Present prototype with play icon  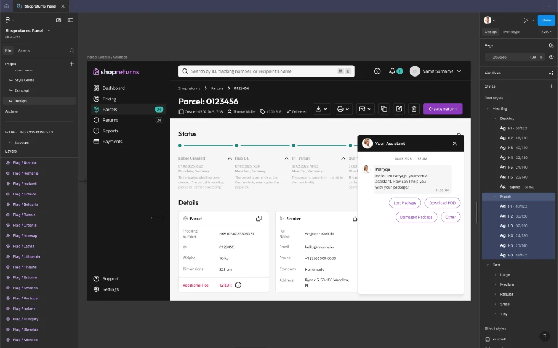pos(525,20)
